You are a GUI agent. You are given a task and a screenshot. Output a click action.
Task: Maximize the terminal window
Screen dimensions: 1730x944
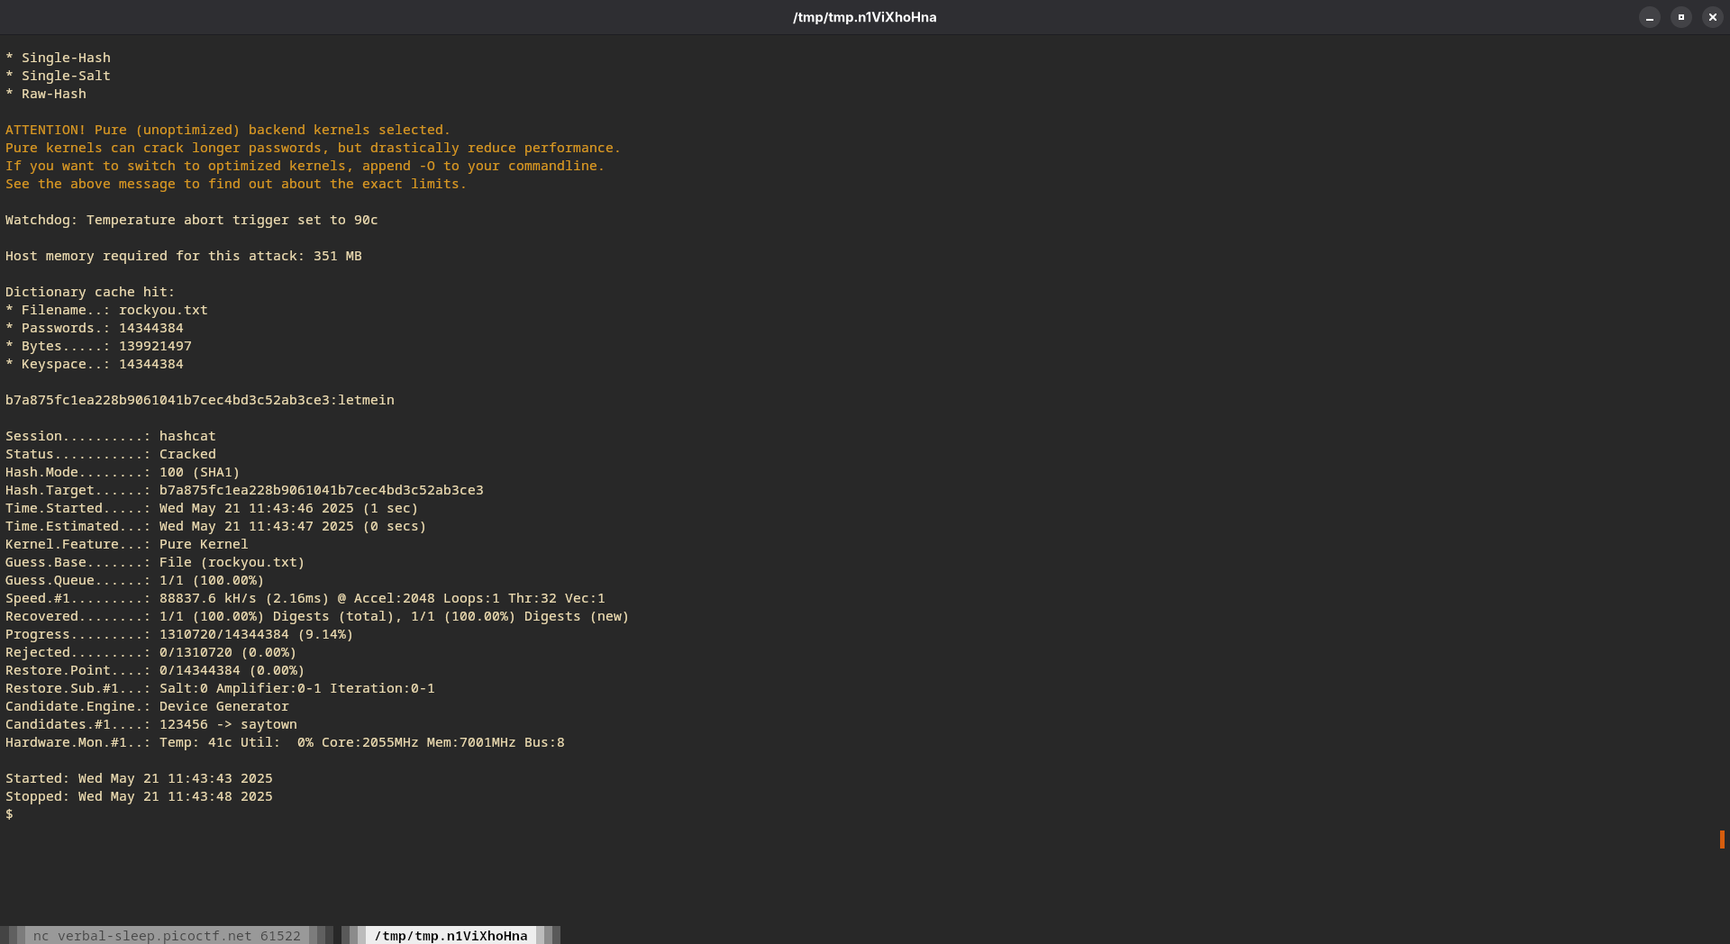click(1680, 17)
